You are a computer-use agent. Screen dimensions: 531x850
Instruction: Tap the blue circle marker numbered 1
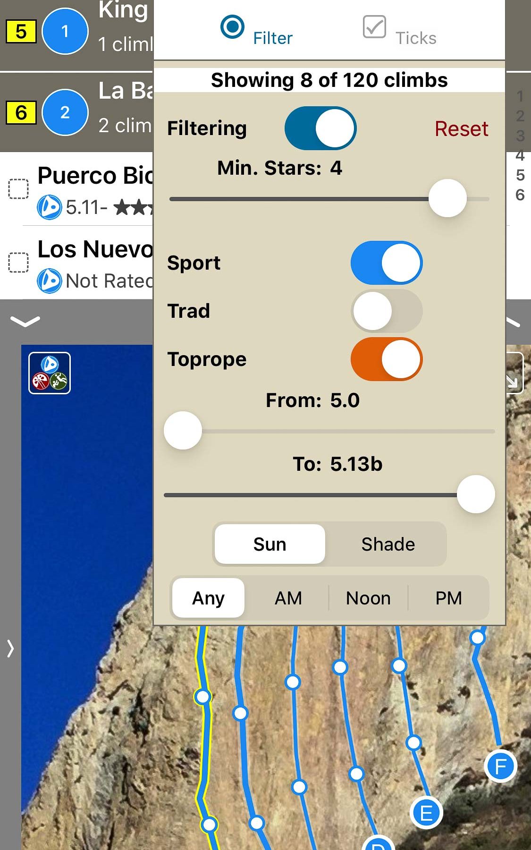click(x=65, y=31)
